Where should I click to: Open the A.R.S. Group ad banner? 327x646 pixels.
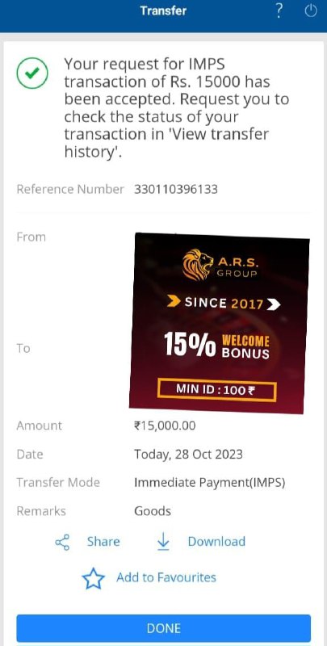[219, 324]
